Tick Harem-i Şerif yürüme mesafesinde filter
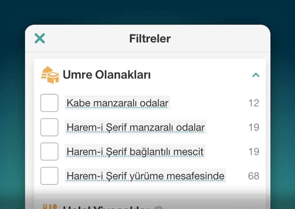295x209 pixels. (49, 176)
